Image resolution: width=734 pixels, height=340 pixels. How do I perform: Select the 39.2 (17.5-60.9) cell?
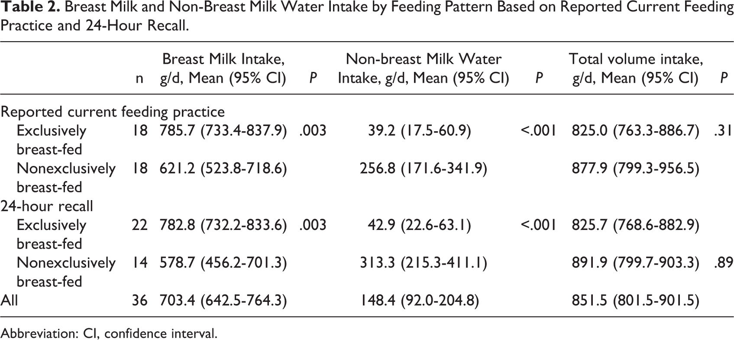click(419, 131)
